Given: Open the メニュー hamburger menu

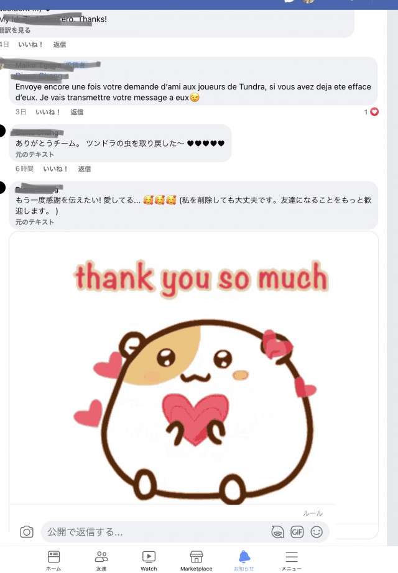Looking at the screenshot, I should tap(292, 560).
